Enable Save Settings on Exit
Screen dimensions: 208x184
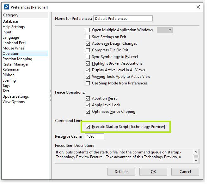[88, 37]
